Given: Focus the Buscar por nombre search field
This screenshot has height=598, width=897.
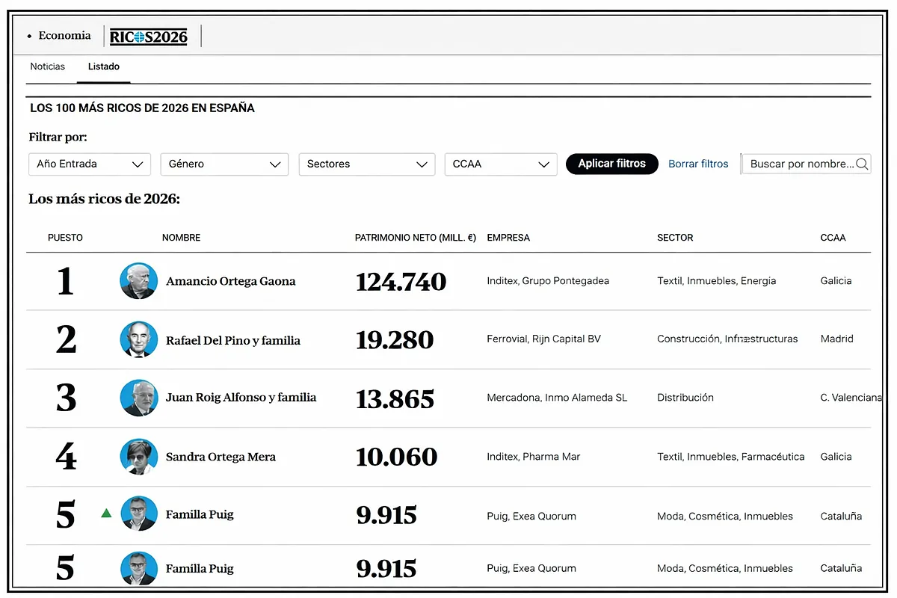Looking at the screenshot, I should [x=800, y=164].
